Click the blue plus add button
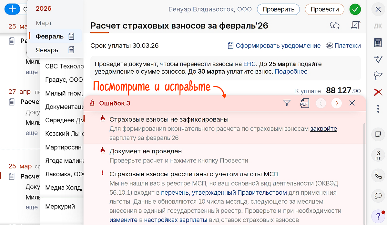Screen dimensions: 387x225 pos(12,9)
